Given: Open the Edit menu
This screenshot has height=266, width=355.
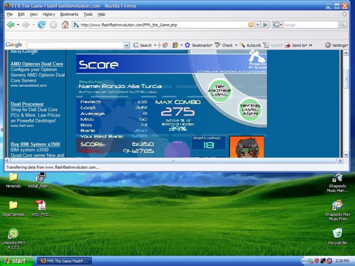Looking at the screenshot, I should click(21, 14).
